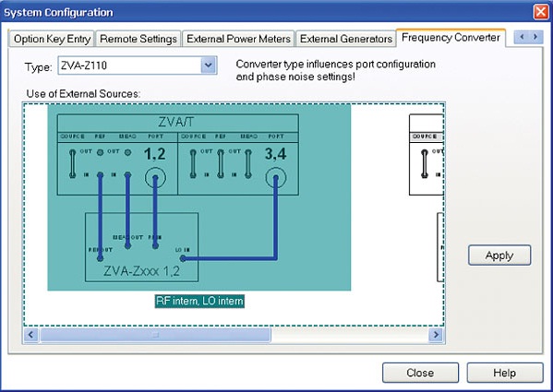
Task: Click port 3,4 connector circle in diagram
Action: [x=276, y=178]
